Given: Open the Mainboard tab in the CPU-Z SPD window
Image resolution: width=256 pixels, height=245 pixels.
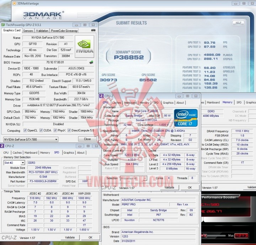Looking at the screenshot, I should tap(31, 153).
